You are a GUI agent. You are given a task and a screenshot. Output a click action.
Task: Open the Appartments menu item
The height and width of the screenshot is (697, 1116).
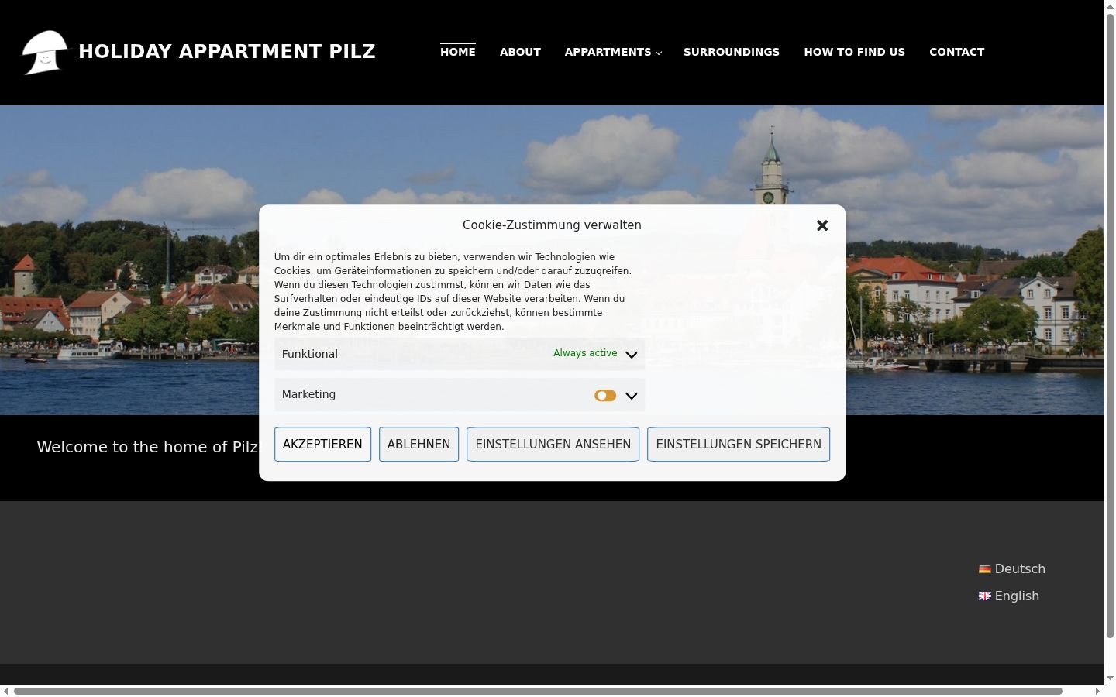[608, 52]
